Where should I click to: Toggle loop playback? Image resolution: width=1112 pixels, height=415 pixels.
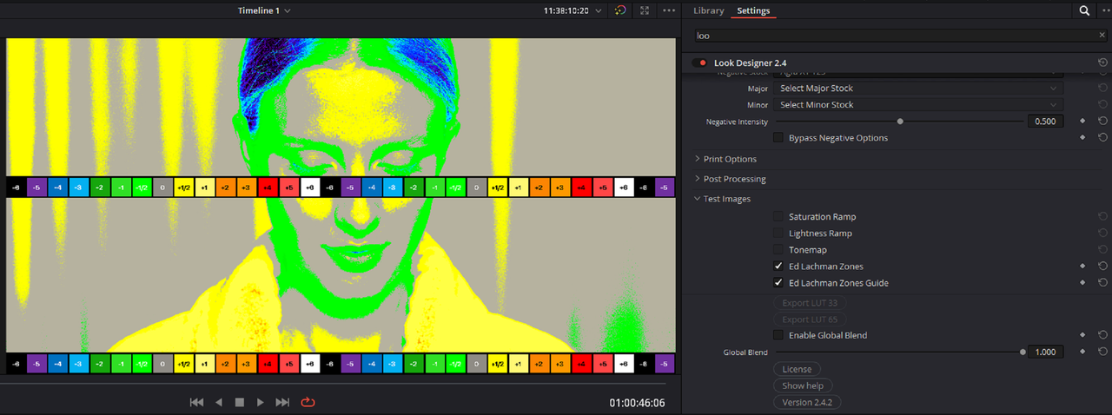point(308,402)
